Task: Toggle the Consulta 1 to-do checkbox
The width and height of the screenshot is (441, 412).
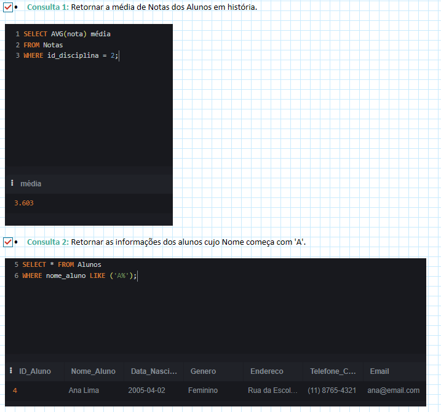Action: [8, 7]
